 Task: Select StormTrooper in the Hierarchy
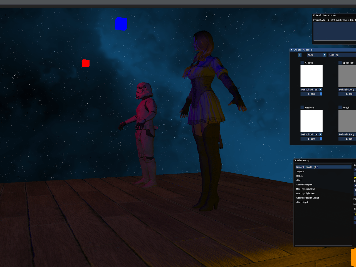pyautogui.click(x=304, y=184)
